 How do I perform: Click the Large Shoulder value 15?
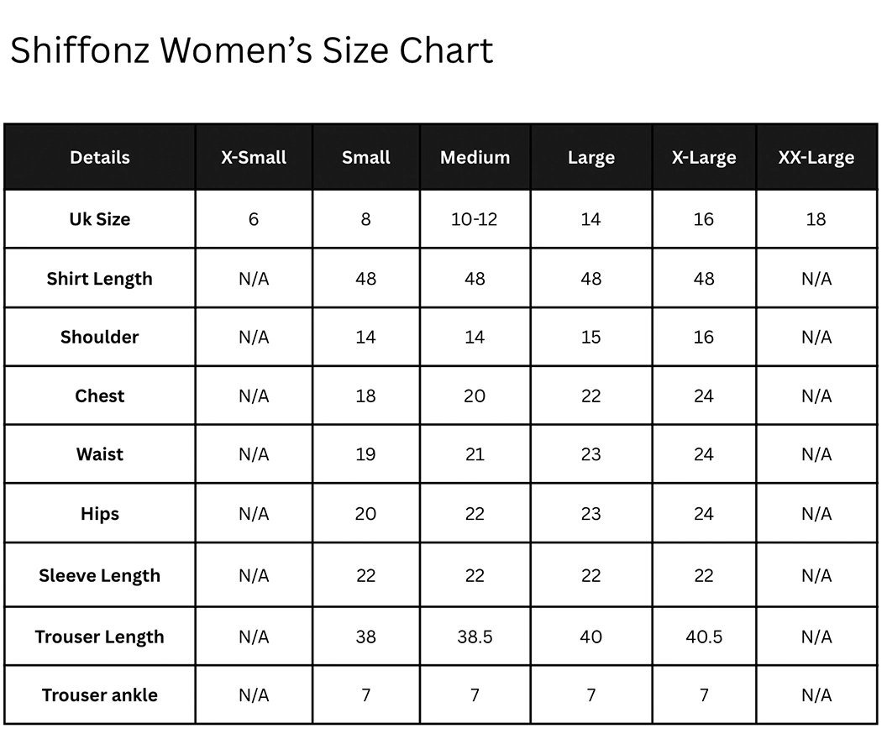[x=591, y=337]
